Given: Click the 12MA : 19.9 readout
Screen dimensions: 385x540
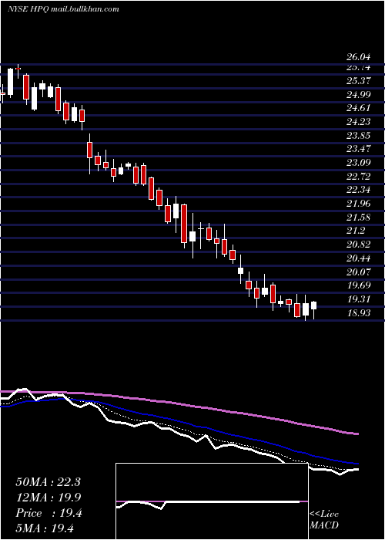Looking at the screenshot, I should tap(48, 498).
